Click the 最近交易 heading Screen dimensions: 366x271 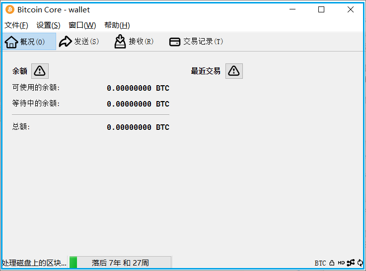tap(206, 71)
